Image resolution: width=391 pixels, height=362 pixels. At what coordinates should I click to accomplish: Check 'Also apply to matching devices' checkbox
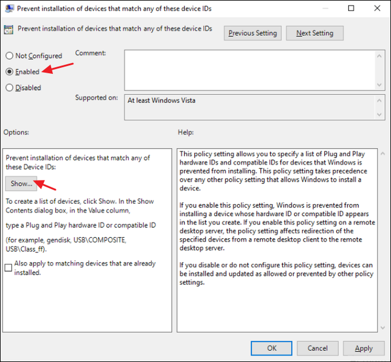tap(9, 268)
